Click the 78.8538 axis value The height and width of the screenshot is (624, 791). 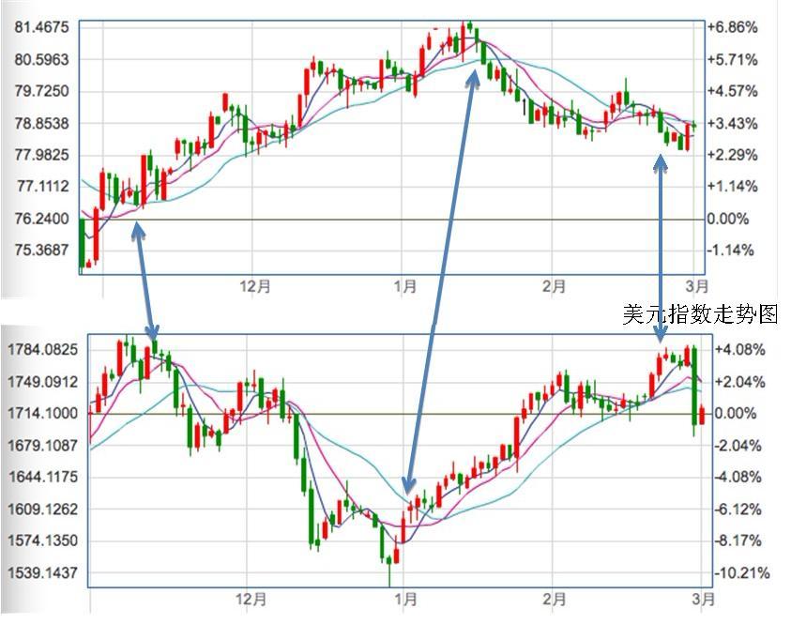pyautogui.click(x=42, y=123)
